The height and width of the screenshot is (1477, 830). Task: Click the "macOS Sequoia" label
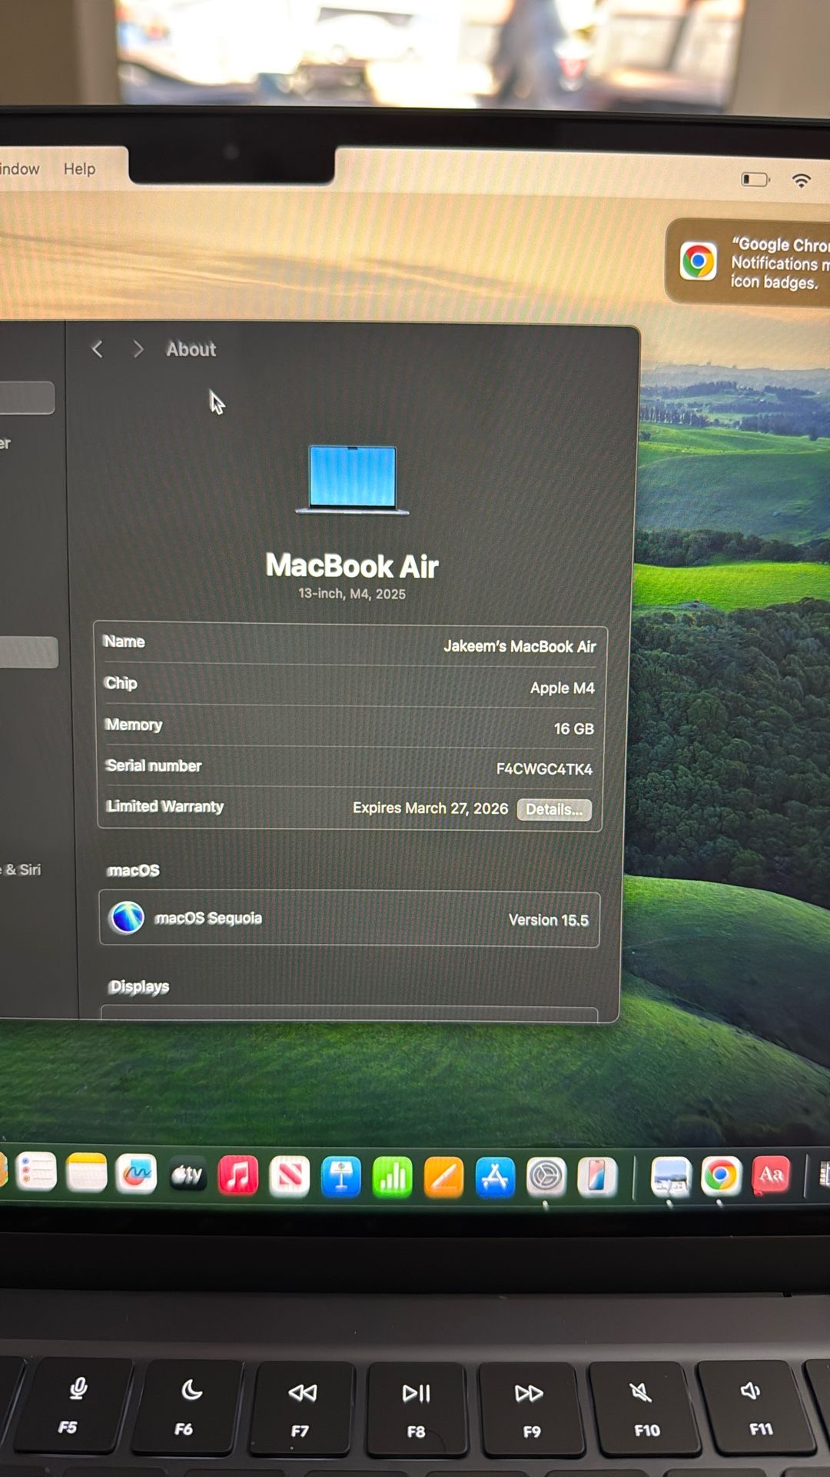[x=208, y=918]
